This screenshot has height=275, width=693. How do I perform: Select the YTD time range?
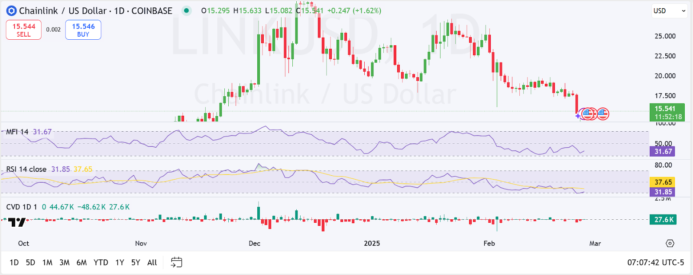(x=101, y=262)
